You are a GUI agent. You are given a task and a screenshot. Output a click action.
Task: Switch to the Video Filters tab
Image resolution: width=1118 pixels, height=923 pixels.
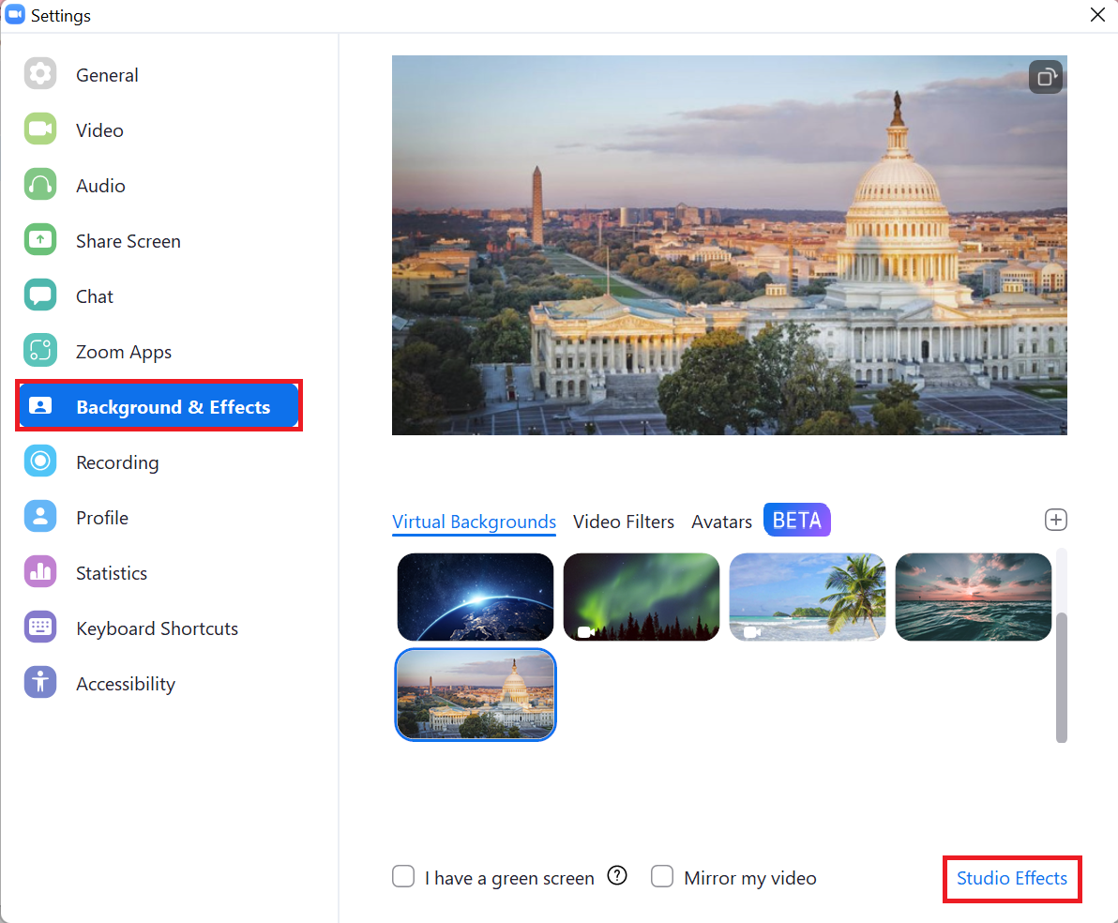point(624,522)
